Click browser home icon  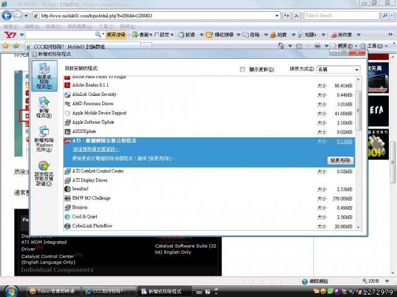click(x=281, y=46)
